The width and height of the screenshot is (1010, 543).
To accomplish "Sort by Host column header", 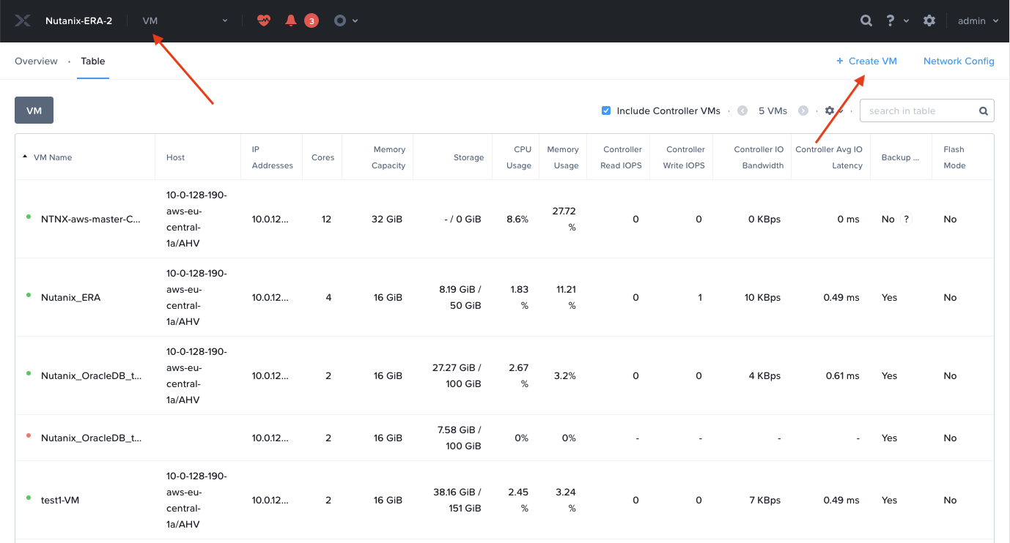I will tap(176, 157).
